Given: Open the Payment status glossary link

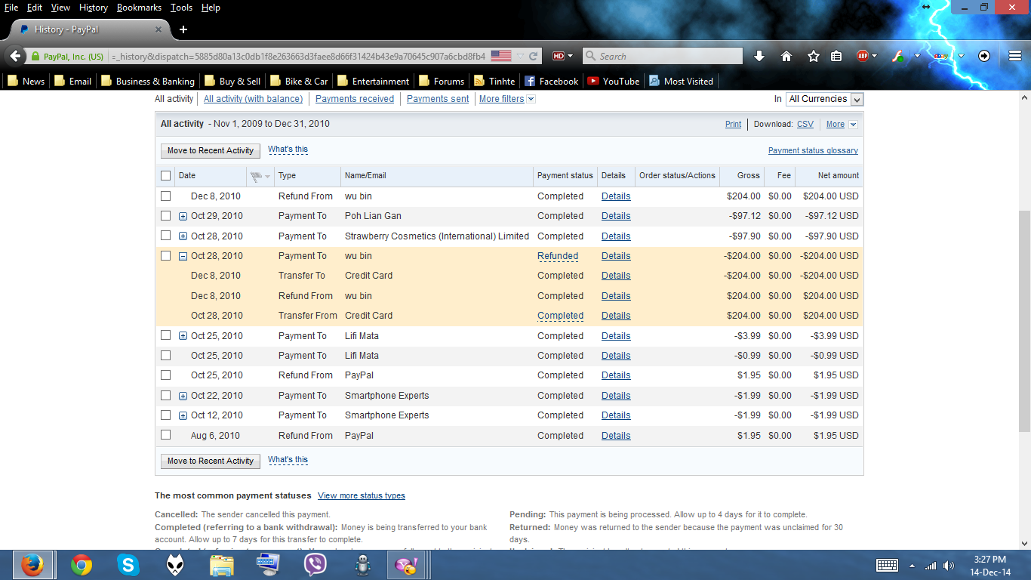Looking at the screenshot, I should point(813,151).
